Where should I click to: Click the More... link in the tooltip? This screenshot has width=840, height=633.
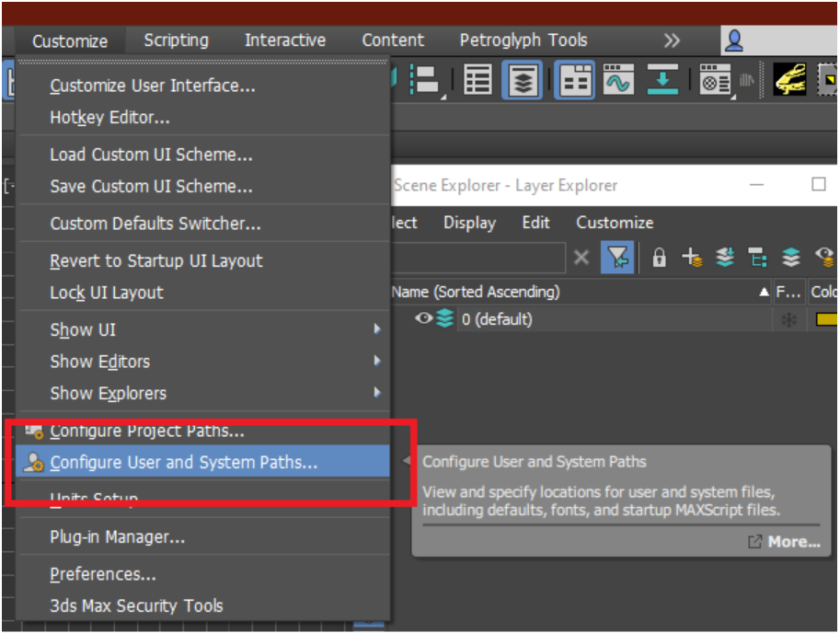pos(793,542)
